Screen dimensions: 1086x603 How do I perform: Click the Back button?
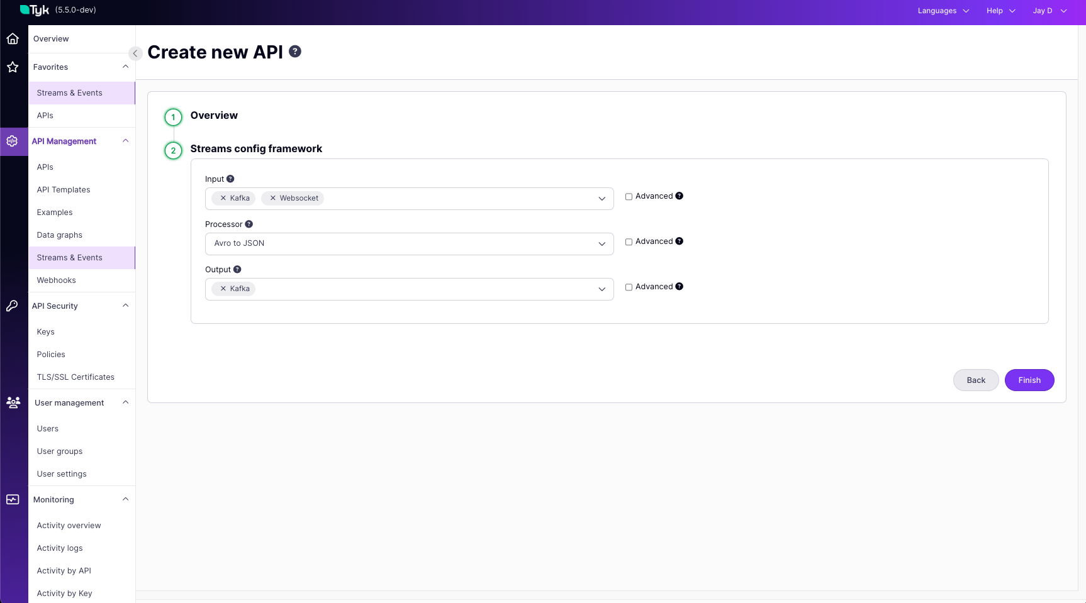(975, 380)
